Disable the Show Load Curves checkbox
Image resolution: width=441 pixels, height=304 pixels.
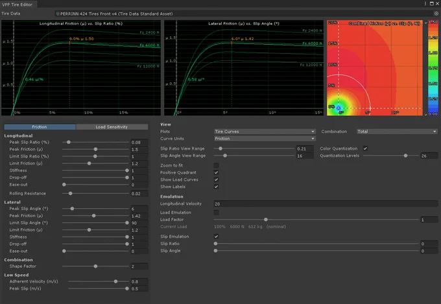pos(216,180)
